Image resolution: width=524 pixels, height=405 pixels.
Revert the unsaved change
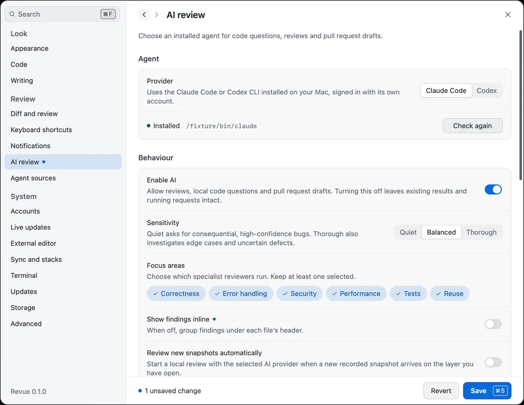click(441, 390)
